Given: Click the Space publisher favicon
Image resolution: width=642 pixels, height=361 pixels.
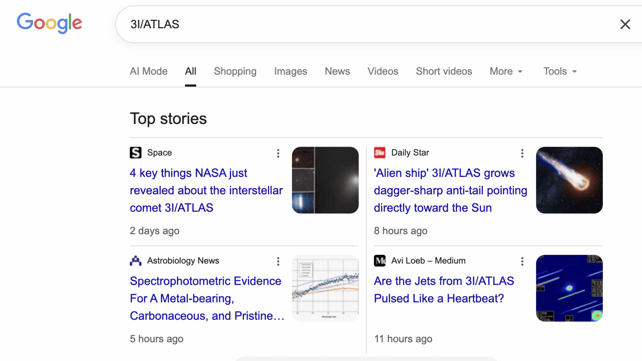Looking at the screenshot, I should coord(135,153).
